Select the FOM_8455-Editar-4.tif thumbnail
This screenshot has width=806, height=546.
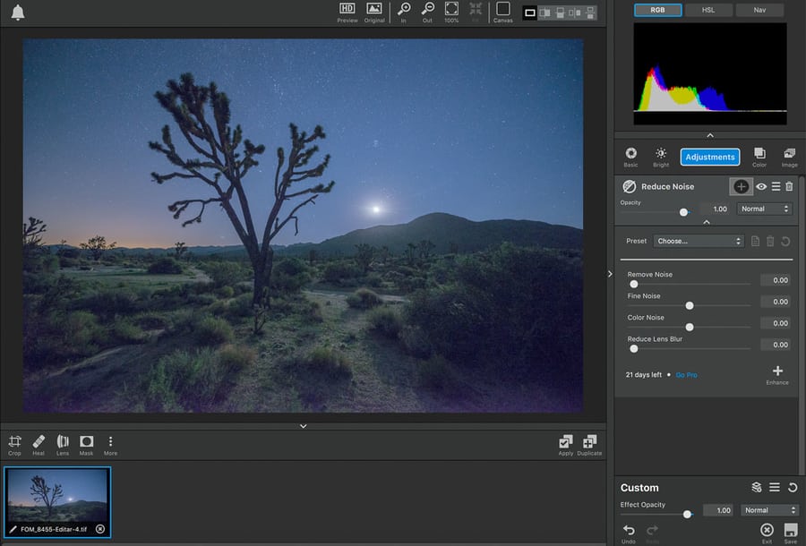(x=57, y=502)
